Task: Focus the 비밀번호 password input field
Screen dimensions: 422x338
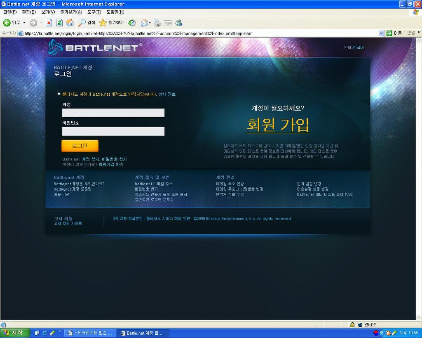Action: (x=113, y=132)
